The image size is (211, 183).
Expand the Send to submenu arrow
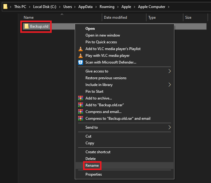coord(169,127)
